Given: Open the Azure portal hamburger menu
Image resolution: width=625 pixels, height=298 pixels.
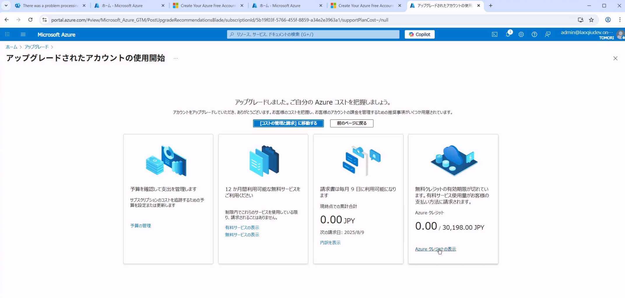Looking at the screenshot, I should (23, 34).
